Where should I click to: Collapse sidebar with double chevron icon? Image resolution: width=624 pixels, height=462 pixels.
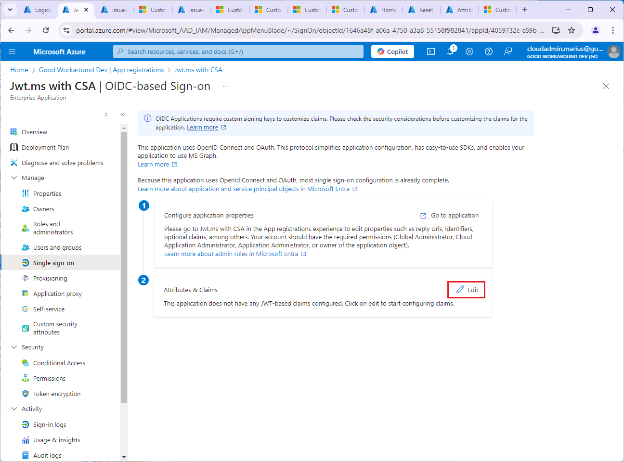click(122, 115)
